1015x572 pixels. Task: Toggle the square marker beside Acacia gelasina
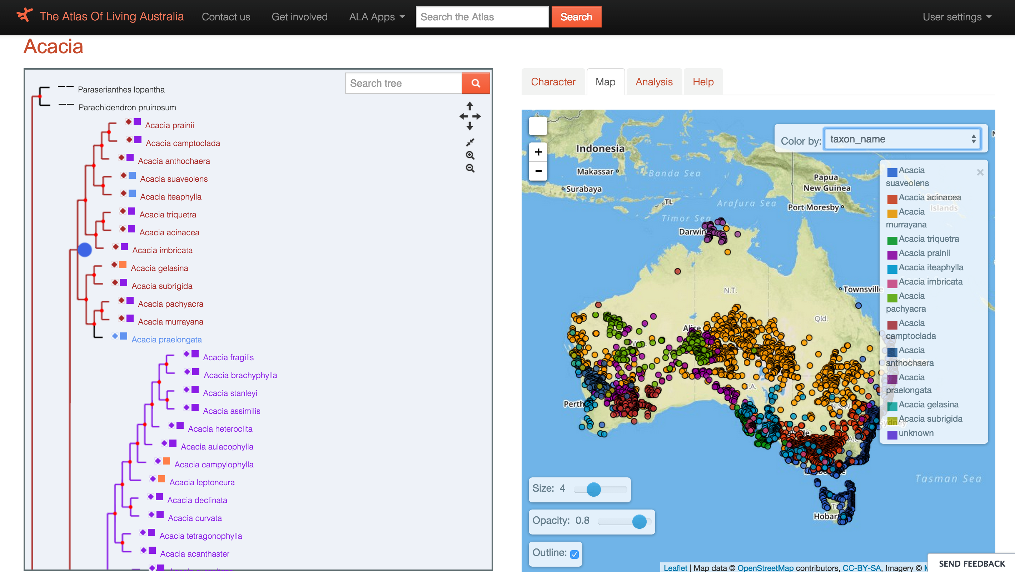click(x=123, y=265)
